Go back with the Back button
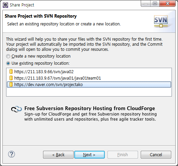The height and width of the screenshot is (166, 178). (x=58, y=155)
